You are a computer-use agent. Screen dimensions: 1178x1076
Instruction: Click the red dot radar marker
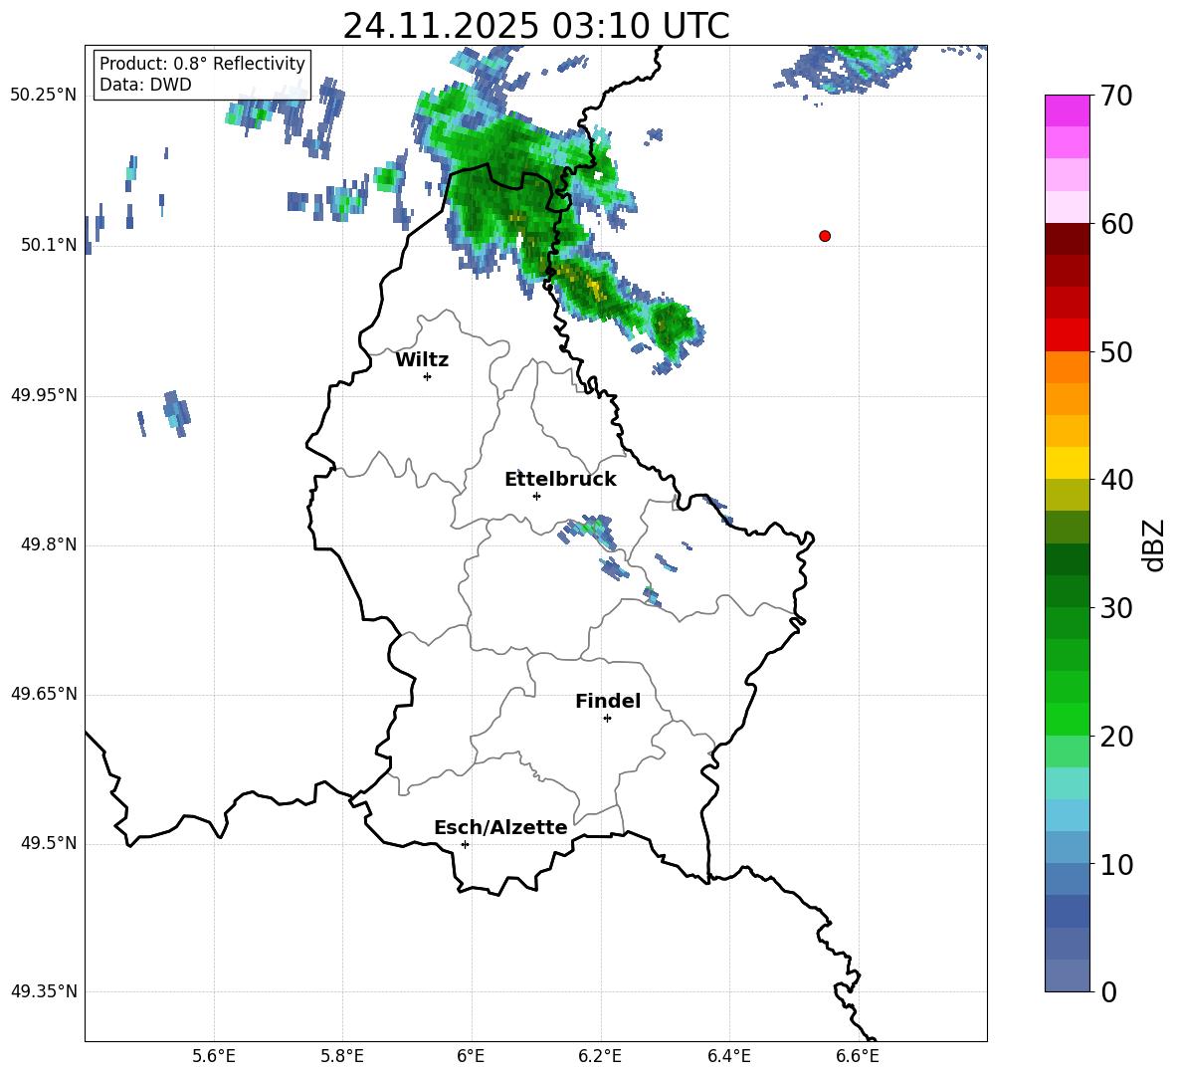pos(825,236)
